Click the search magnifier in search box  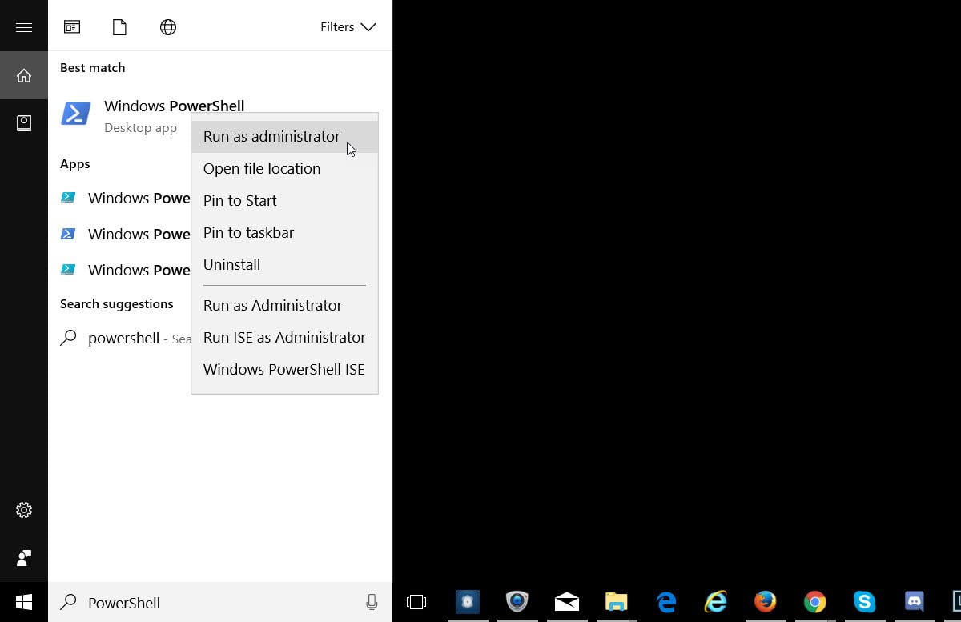point(70,601)
